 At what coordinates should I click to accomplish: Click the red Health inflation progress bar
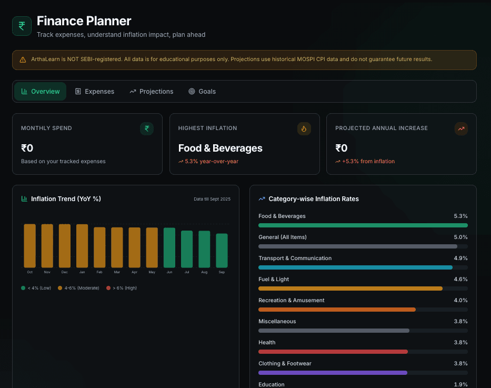[332, 351]
